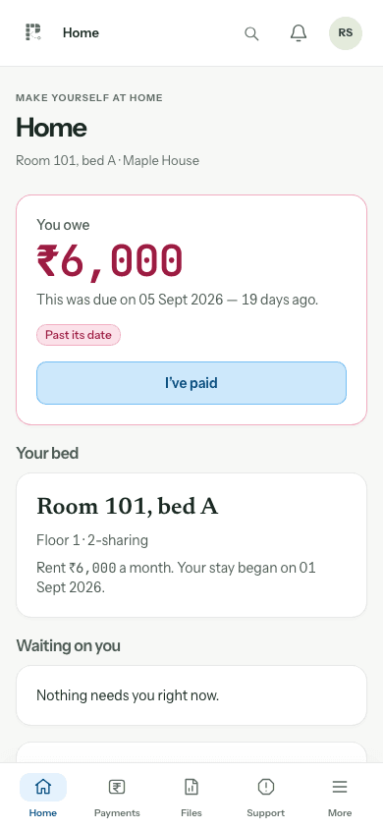Go to Payments via rupee icon
The image size is (383, 829).
pyautogui.click(x=117, y=787)
